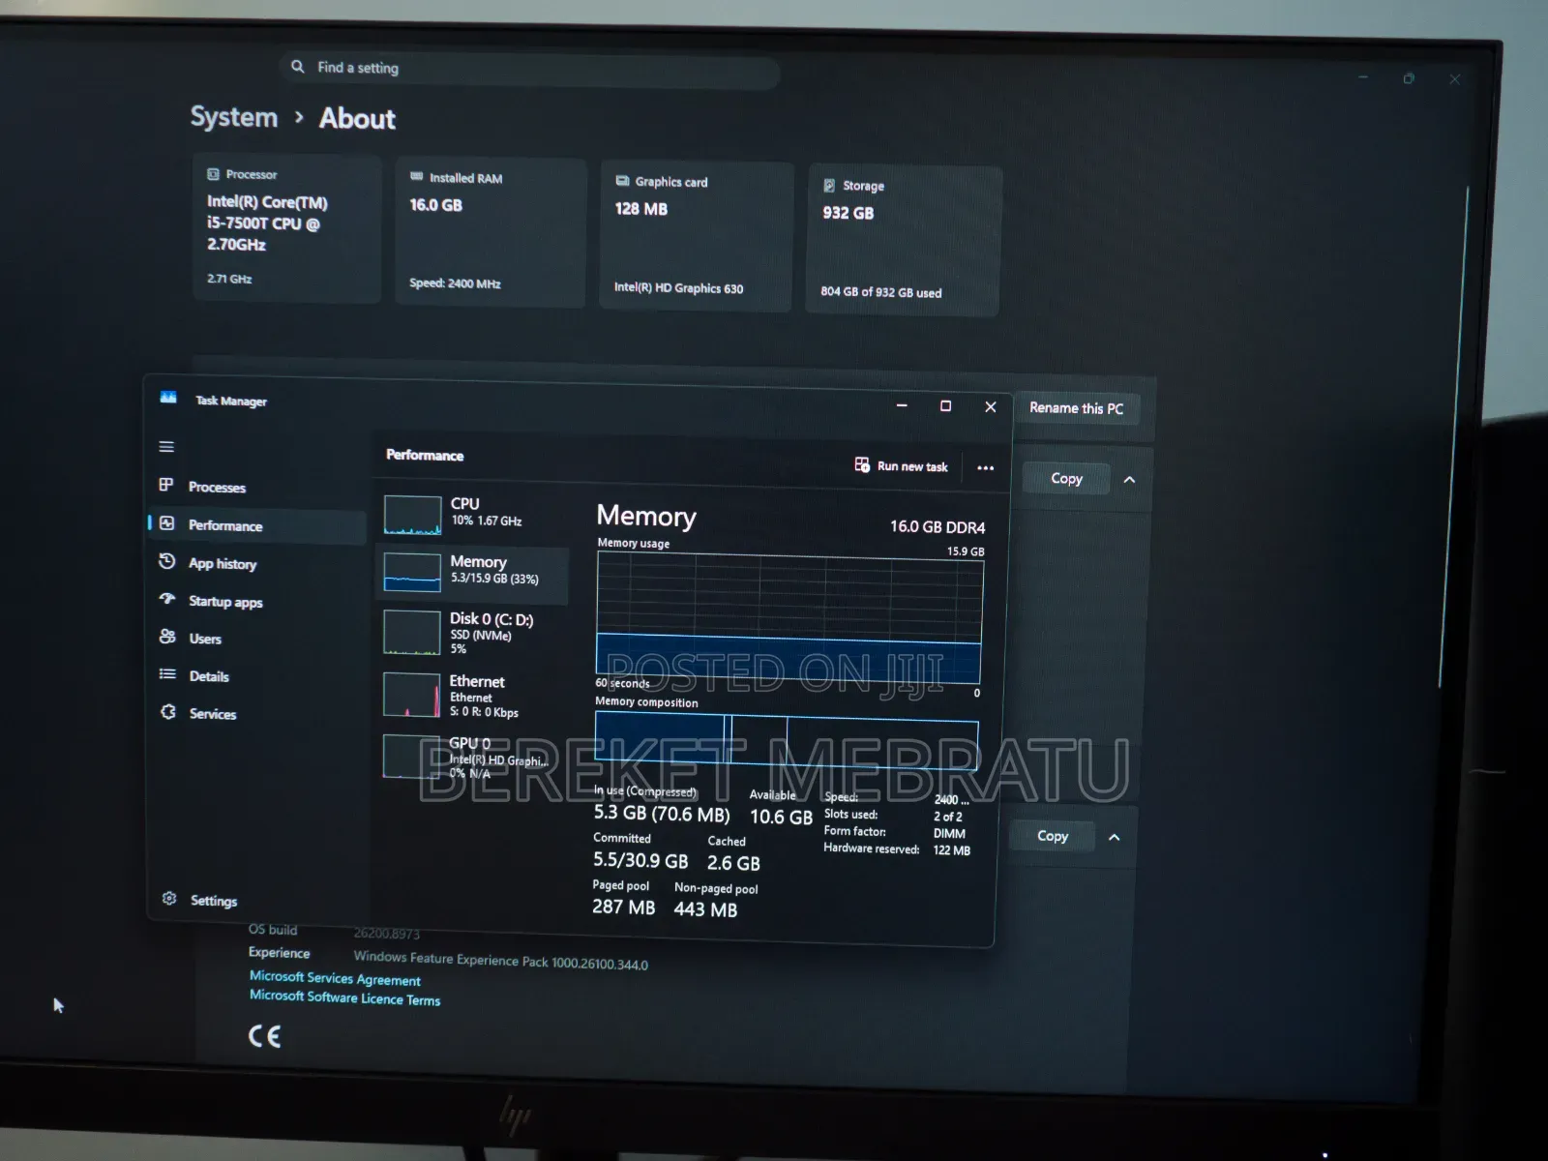Click the Processes icon in Task Manager
The width and height of the screenshot is (1548, 1161).
click(x=166, y=485)
